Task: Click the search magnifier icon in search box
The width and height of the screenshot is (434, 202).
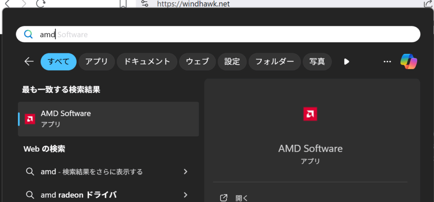Action: [x=28, y=34]
